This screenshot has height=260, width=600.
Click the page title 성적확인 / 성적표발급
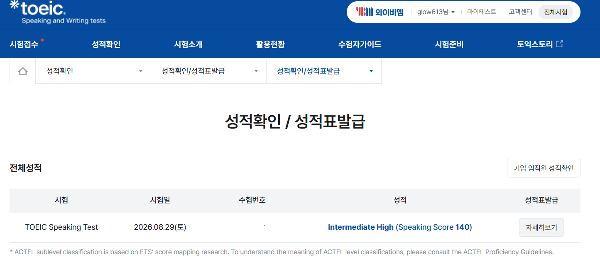pos(295,122)
